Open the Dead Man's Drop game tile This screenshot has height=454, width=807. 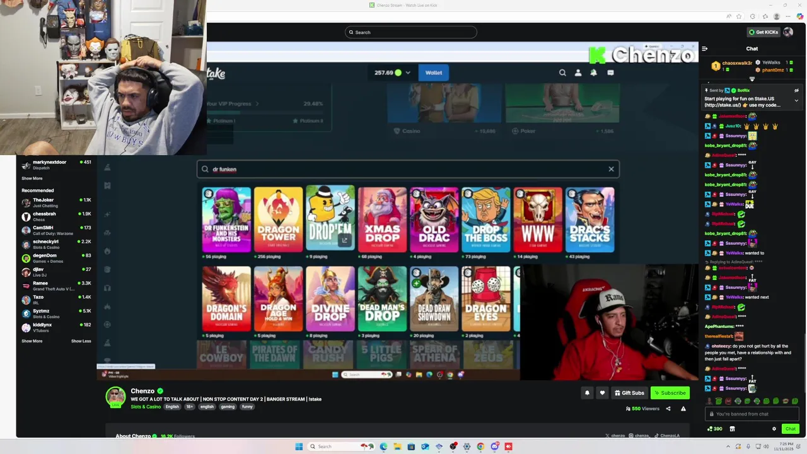[382, 298]
